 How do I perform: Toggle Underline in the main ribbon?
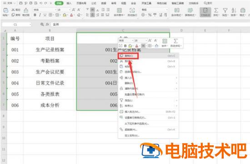click(x=45, y=15)
